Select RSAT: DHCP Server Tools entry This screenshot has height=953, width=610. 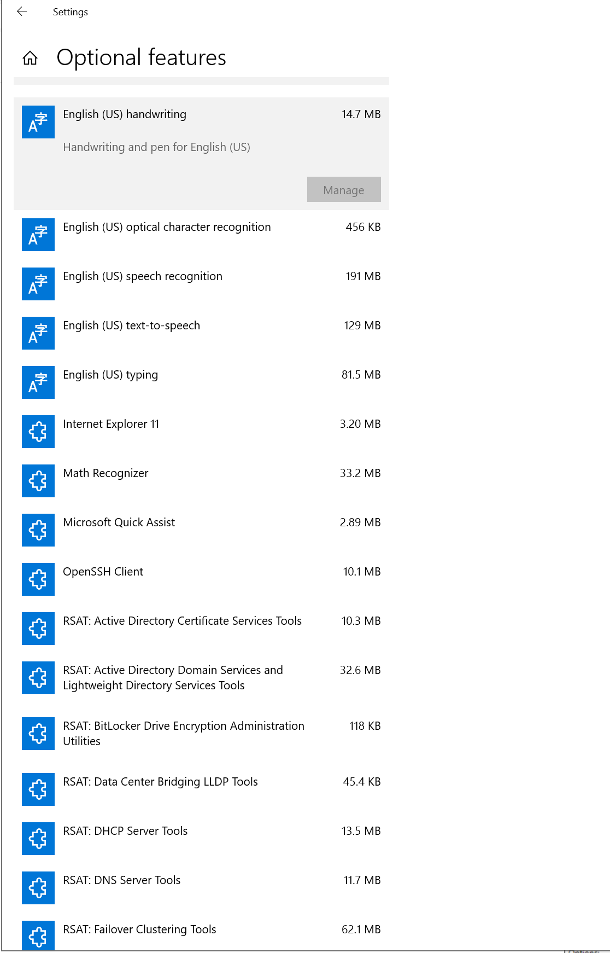(125, 832)
